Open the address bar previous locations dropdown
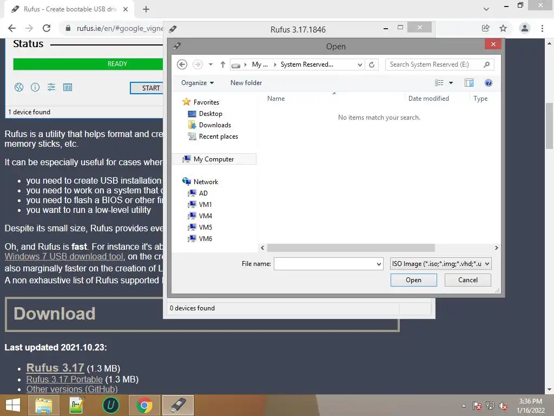 coord(360,65)
